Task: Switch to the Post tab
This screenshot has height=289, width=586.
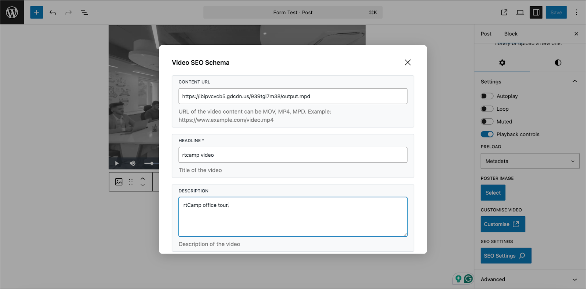Action: click(486, 34)
